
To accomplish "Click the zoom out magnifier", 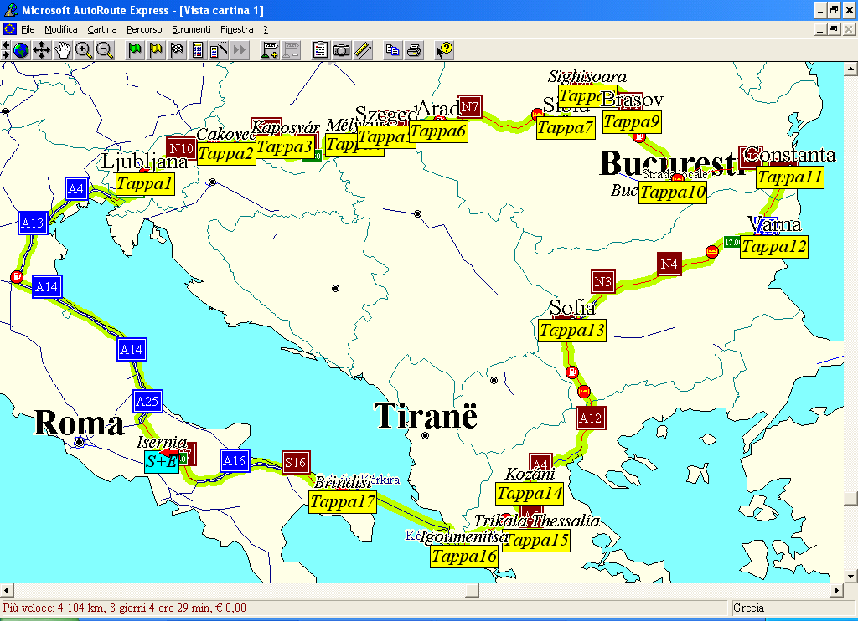I will point(105,50).
